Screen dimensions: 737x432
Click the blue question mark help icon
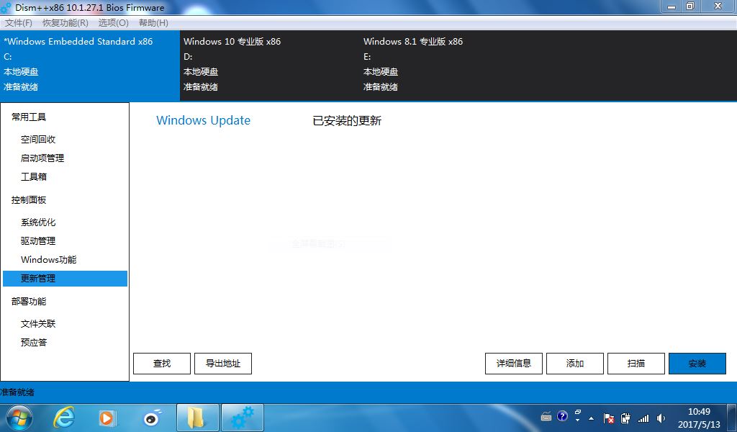[x=562, y=416]
